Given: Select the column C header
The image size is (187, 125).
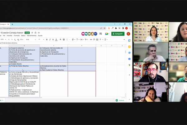Looking at the screenshot, I should pyautogui.click(x=54, y=46).
